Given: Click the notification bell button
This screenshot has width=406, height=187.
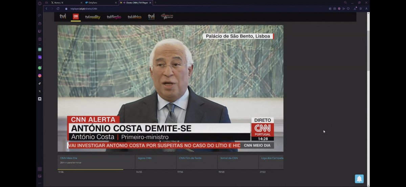Looking at the screenshot, I should (359, 178).
